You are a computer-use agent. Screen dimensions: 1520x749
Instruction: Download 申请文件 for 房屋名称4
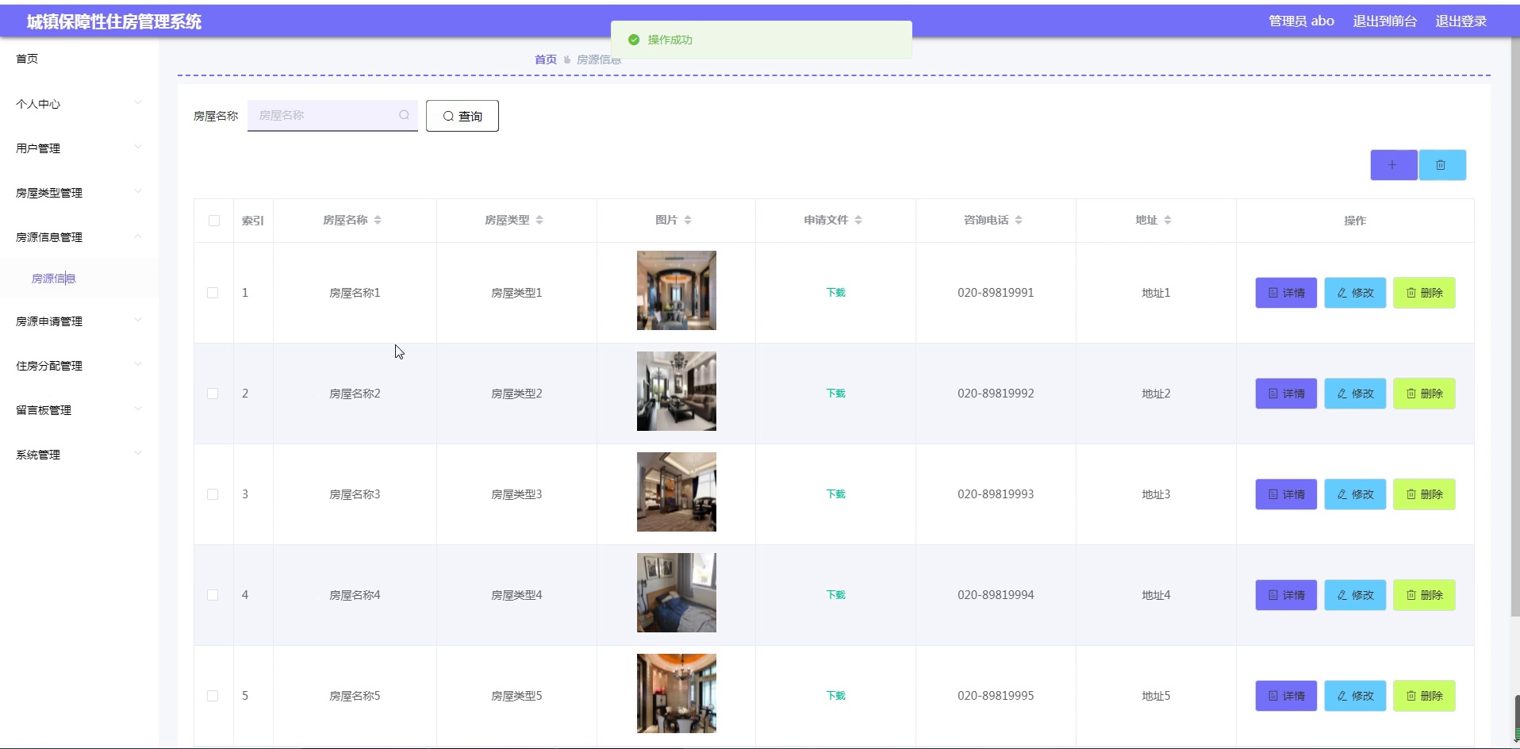pyautogui.click(x=835, y=595)
